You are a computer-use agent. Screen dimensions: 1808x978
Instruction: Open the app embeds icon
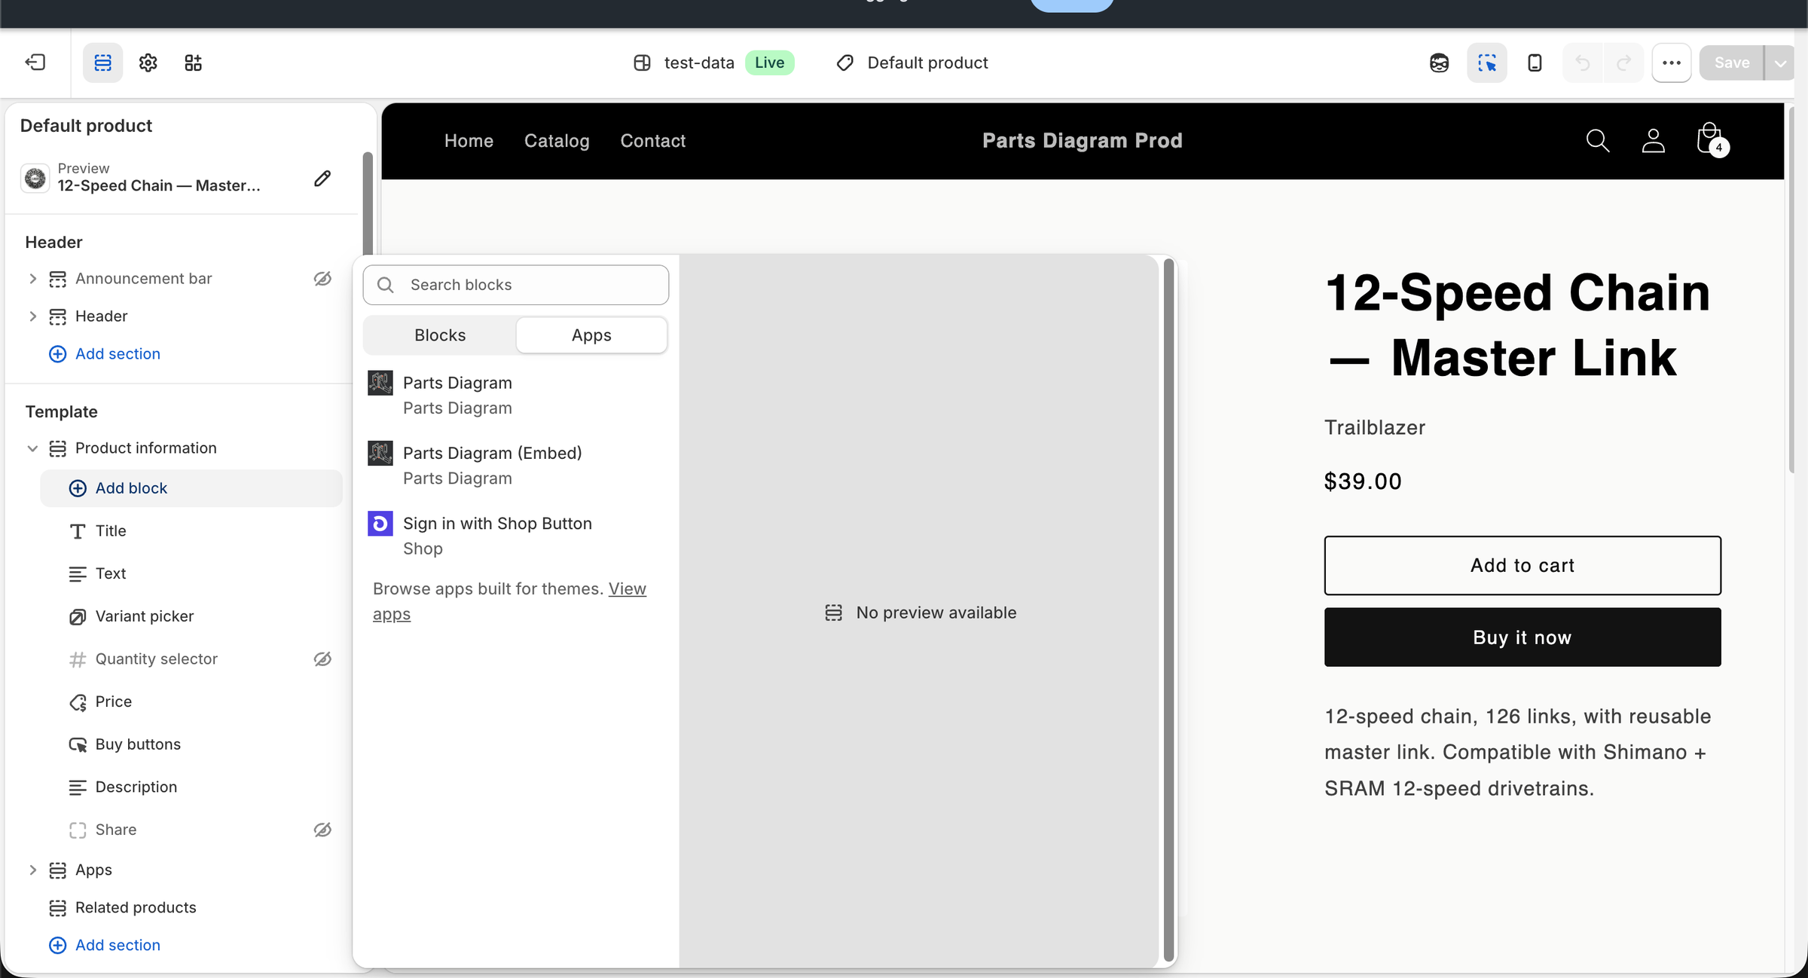[193, 63]
